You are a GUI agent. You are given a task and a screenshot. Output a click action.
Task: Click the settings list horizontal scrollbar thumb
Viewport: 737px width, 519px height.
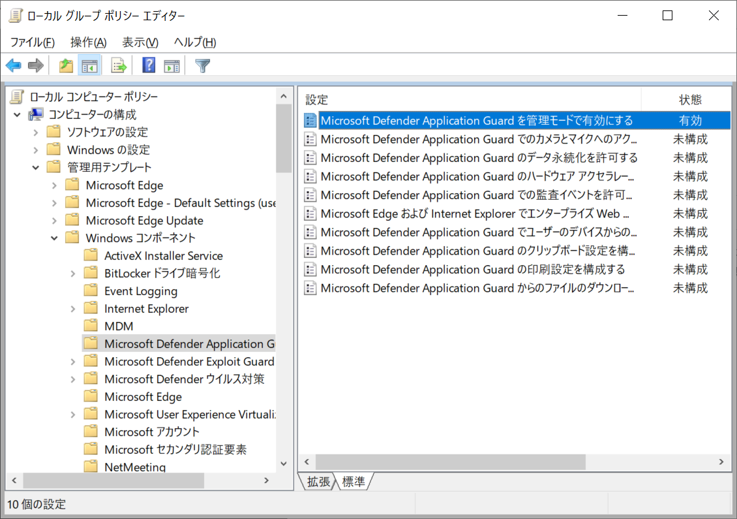450,462
